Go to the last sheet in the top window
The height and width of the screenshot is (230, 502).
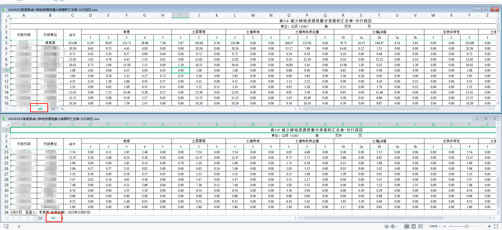tap(27, 109)
